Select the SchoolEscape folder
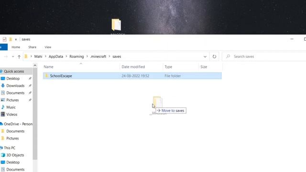Screen dimensions: 306x172 click(x=132, y=76)
